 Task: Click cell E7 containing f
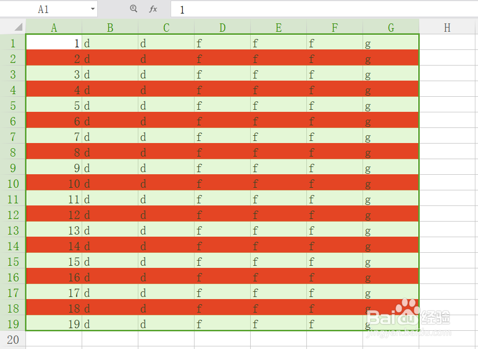pyautogui.click(x=278, y=136)
